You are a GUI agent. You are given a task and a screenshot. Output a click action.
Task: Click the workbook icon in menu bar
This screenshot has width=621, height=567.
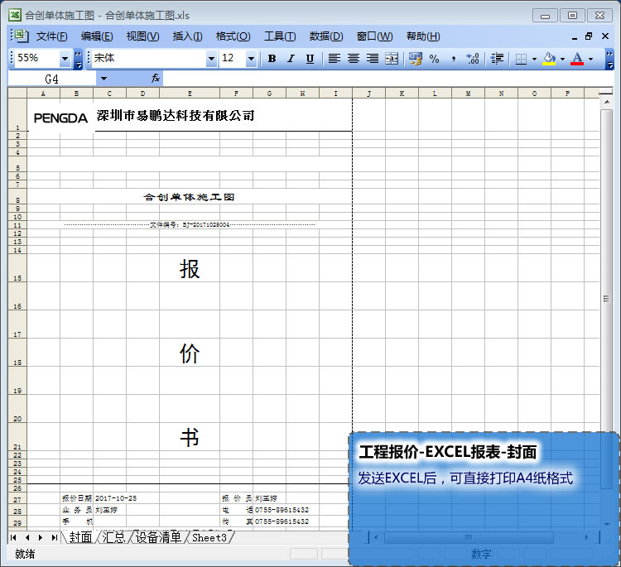[22, 36]
